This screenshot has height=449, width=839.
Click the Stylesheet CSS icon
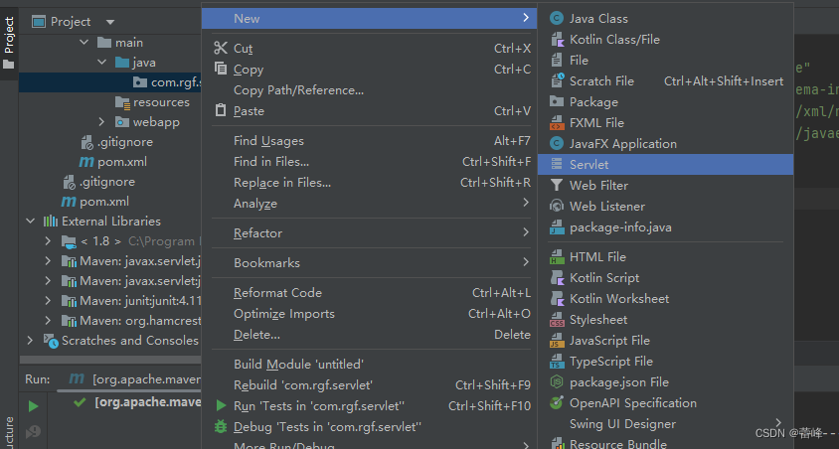(556, 320)
